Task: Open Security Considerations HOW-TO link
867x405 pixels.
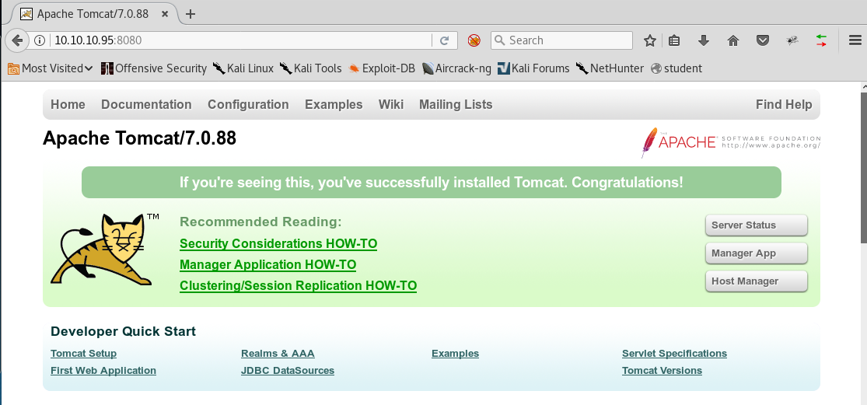Action: (278, 244)
